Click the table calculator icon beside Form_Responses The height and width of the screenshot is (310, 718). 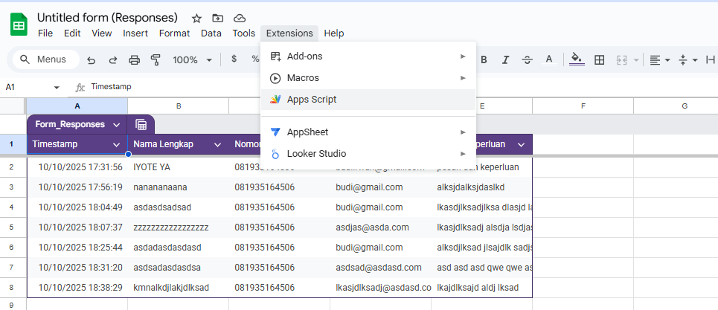click(141, 124)
